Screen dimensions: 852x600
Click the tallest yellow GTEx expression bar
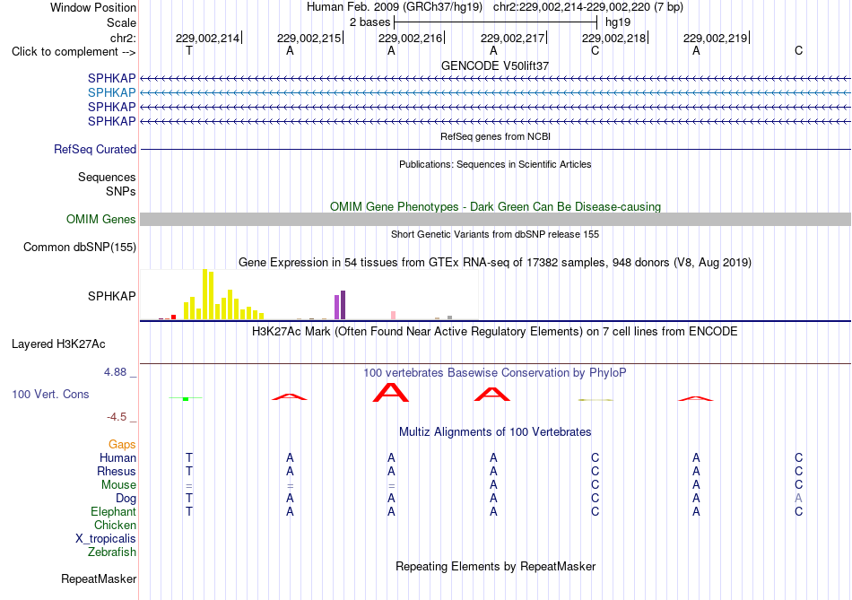[x=204, y=294]
